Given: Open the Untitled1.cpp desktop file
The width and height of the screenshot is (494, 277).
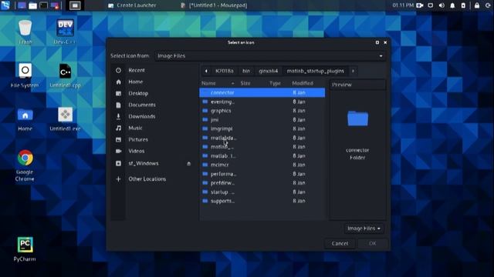Looking at the screenshot, I should (65, 72).
